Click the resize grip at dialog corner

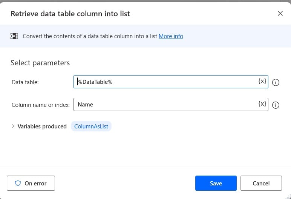[288, 196]
